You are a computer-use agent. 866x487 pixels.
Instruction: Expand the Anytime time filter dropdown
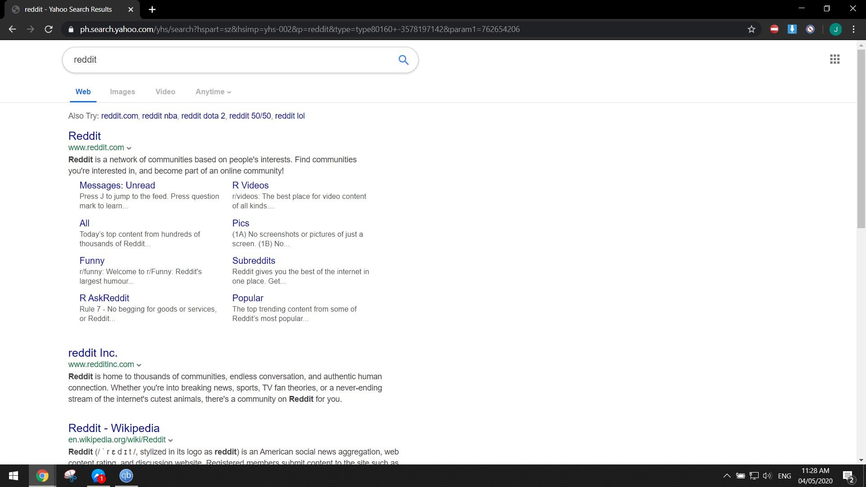point(213,92)
